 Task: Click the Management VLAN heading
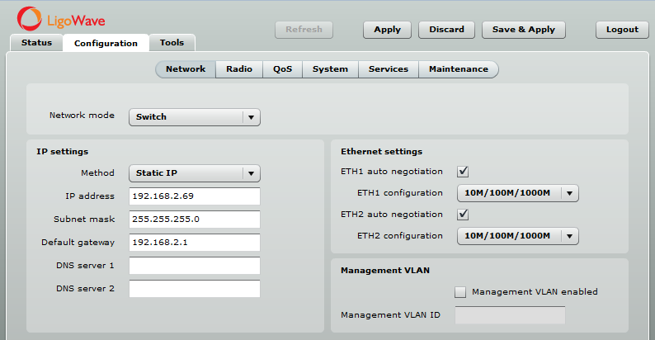[x=385, y=270]
